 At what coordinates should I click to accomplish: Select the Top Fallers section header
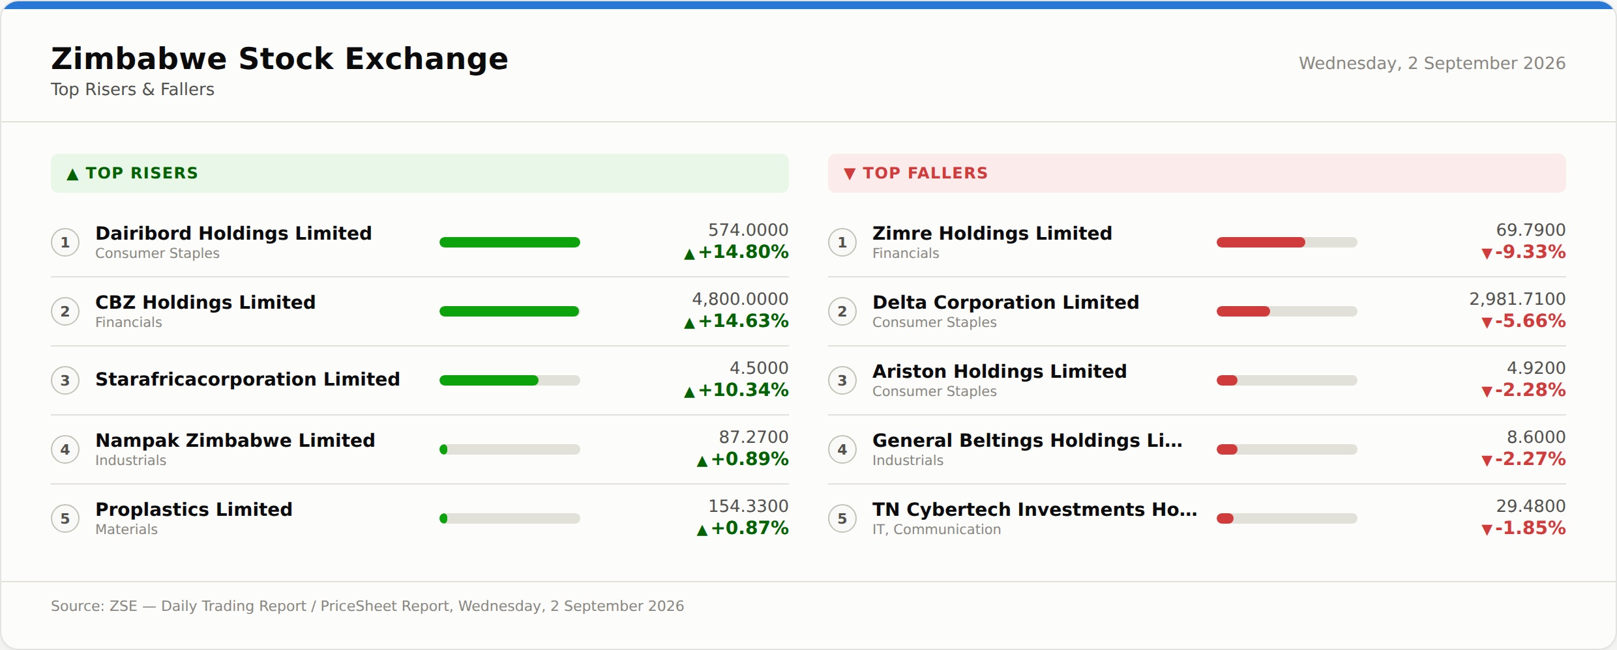(1197, 173)
